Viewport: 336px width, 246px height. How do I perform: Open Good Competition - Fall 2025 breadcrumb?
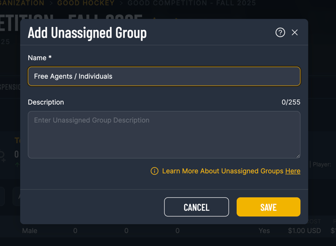click(192, 3)
